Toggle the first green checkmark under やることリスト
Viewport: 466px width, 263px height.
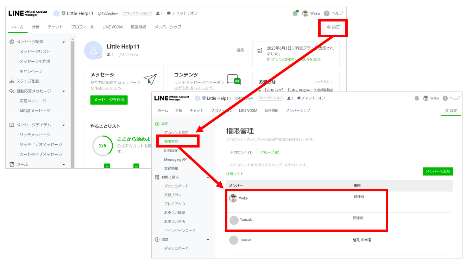(x=107, y=166)
